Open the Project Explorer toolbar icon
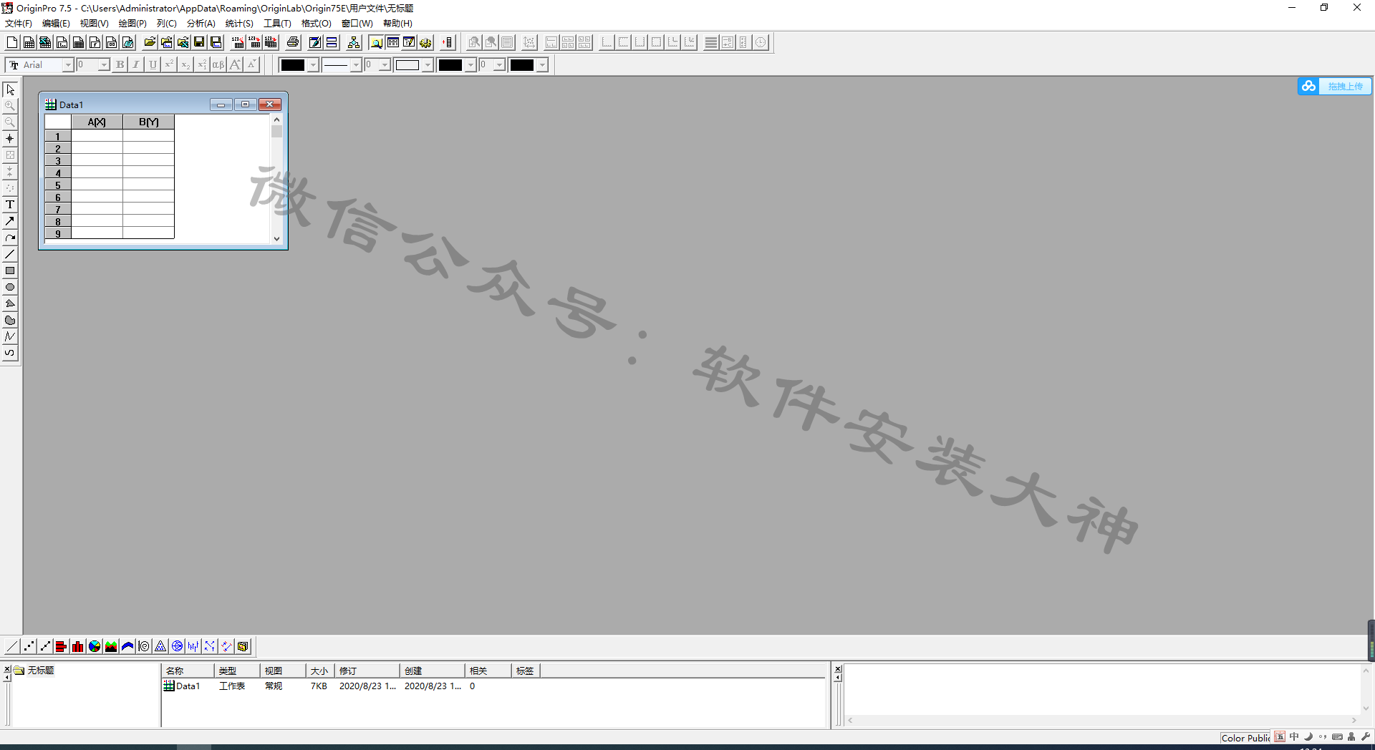Screen dimensions: 1375x750 click(x=376, y=42)
